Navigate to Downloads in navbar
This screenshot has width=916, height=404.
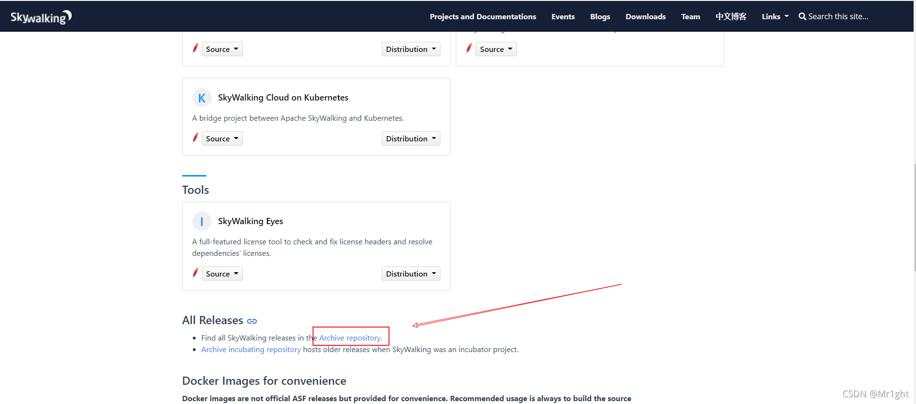(x=646, y=16)
